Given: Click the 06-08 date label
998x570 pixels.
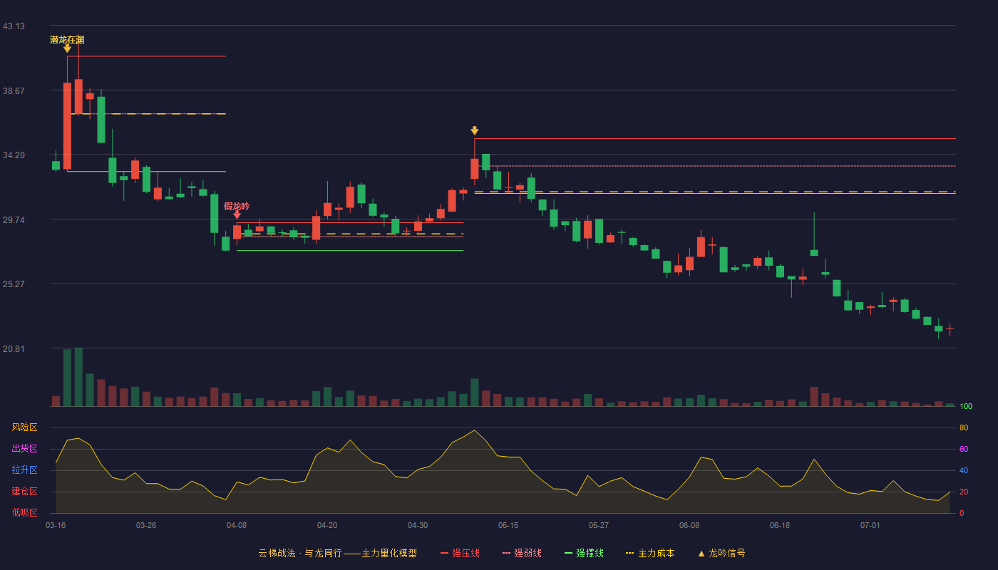Looking at the screenshot, I should tap(689, 525).
